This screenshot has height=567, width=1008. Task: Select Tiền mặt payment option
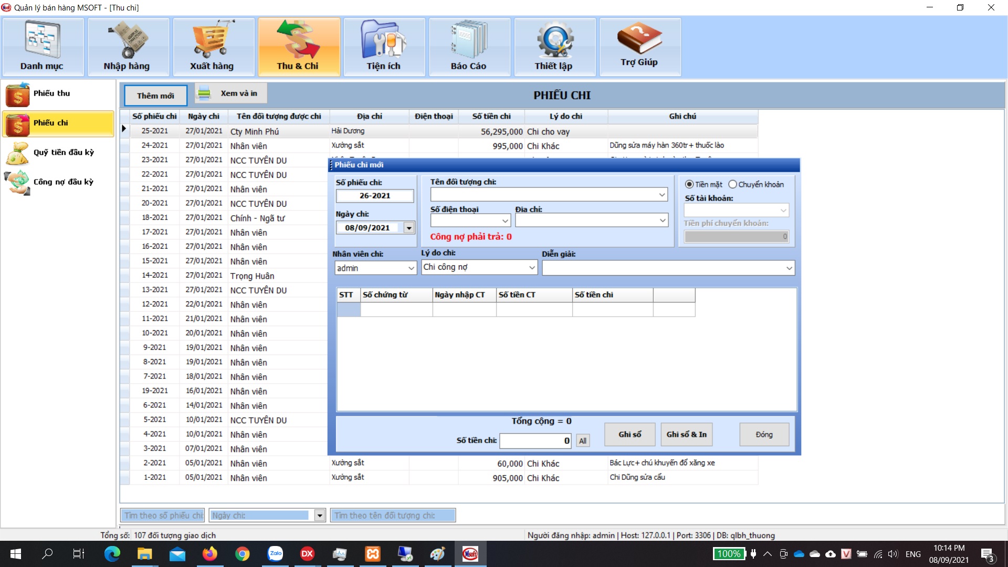[x=703, y=184]
